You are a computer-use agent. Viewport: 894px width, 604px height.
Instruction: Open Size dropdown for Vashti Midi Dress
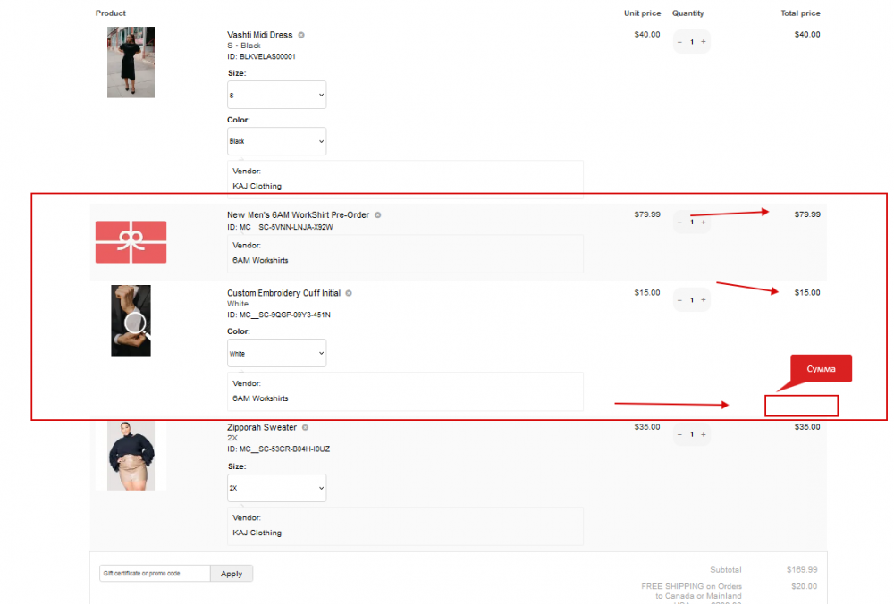276,95
